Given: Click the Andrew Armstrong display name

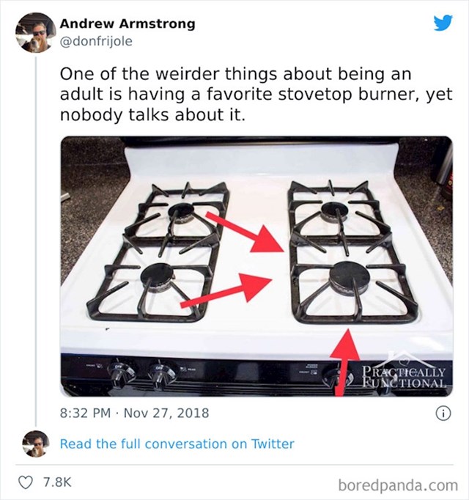Looking at the screenshot, I should point(128,23).
